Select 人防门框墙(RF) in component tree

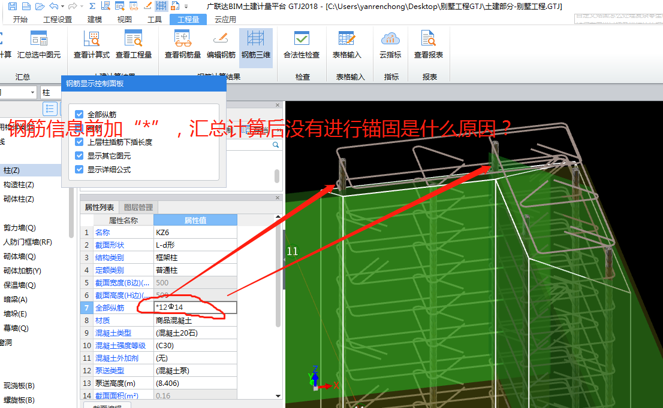tap(28, 242)
